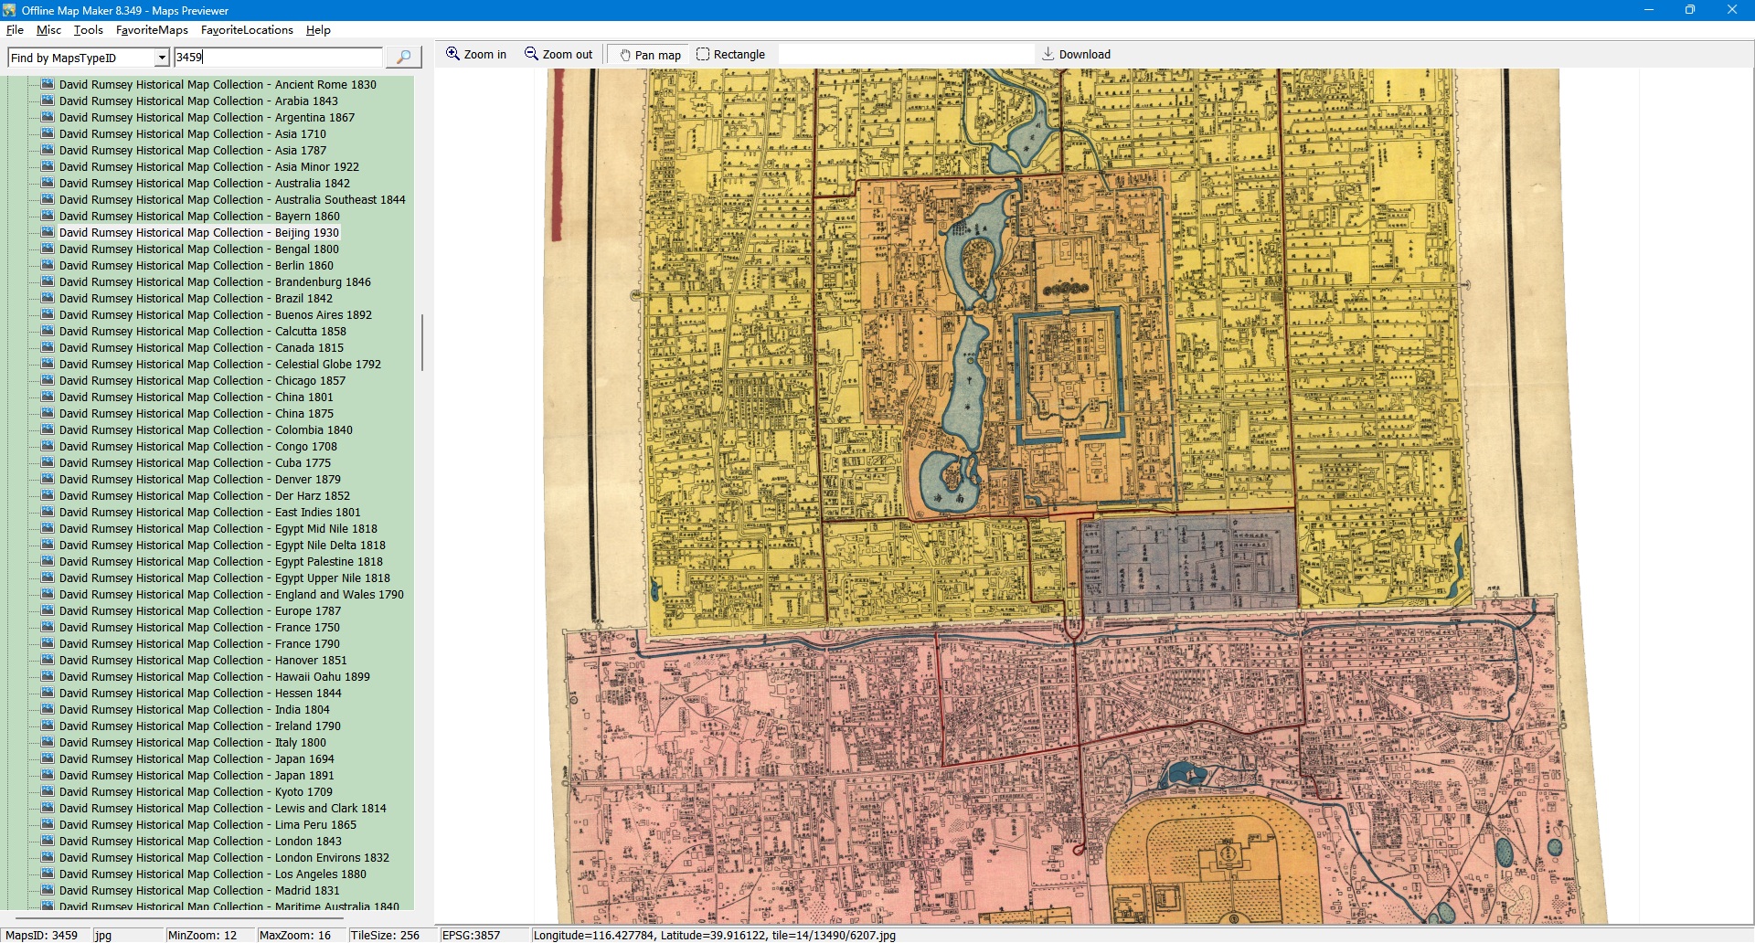1755x943 pixels.
Task: Open the Tools menu
Action: tap(89, 30)
